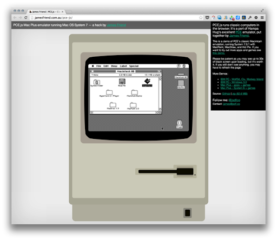The height and width of the screenshot is (240, 277).
Task: Click the Macintosh HD window zoom box
Action: coord(159,71)
